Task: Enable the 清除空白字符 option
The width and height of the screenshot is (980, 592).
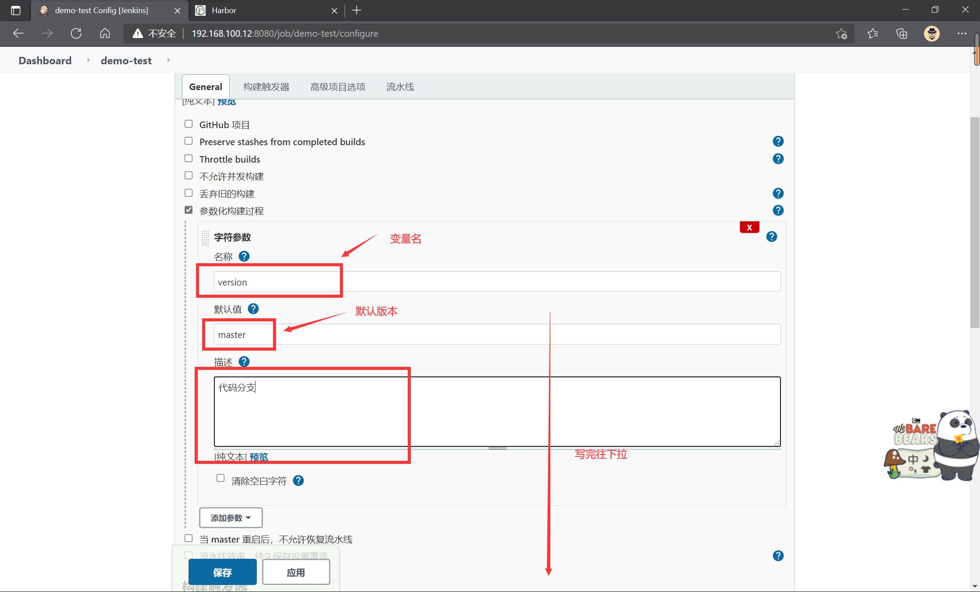Action: tap(220, 478)
